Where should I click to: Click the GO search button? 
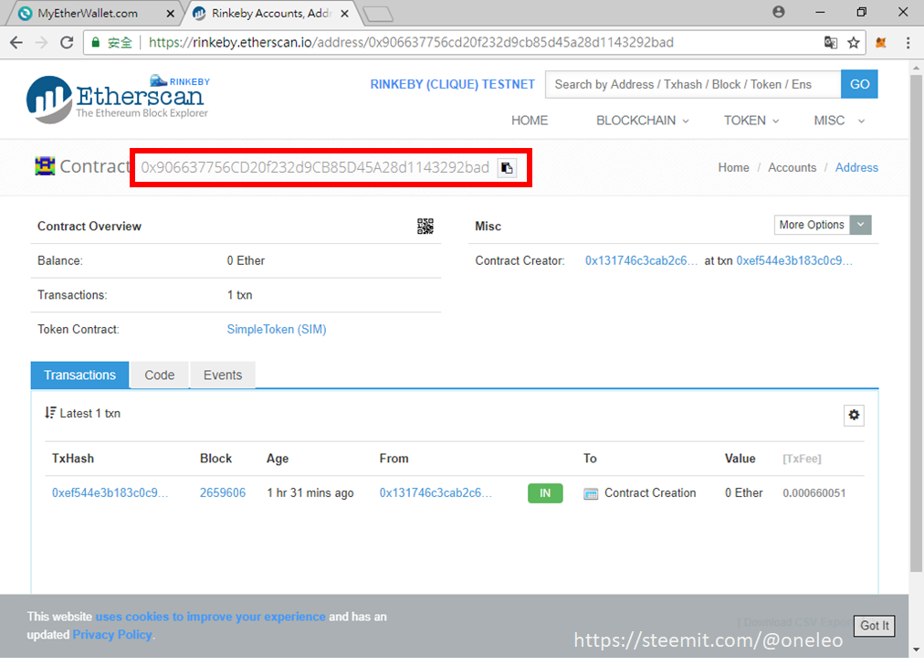(x=859, y=84)
